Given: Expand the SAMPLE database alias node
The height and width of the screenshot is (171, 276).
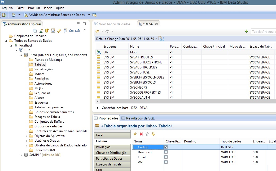Looking at the screenshot, I should [x=21, y=155].
